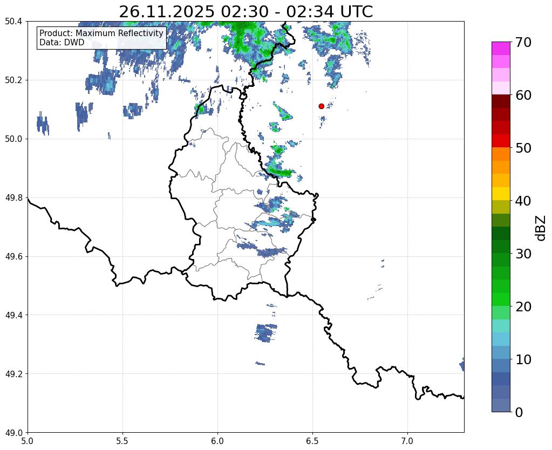
Task: Click the 70 label on the colorbar
Action: tap(523, 42)
